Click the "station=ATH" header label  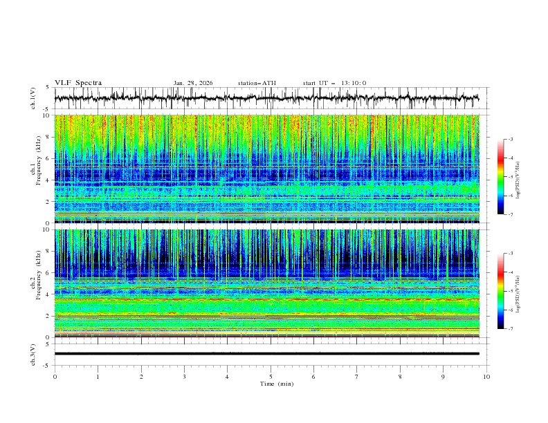[257, 83]
